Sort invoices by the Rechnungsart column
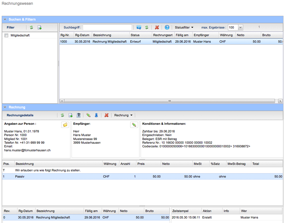This screenshot has width=284, height=223. 163,35
